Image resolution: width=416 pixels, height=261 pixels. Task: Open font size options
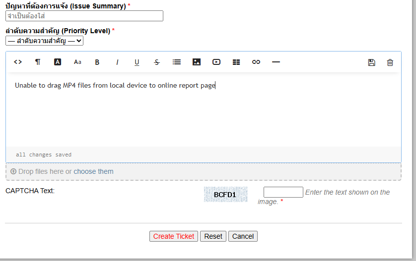pos(77,62)
